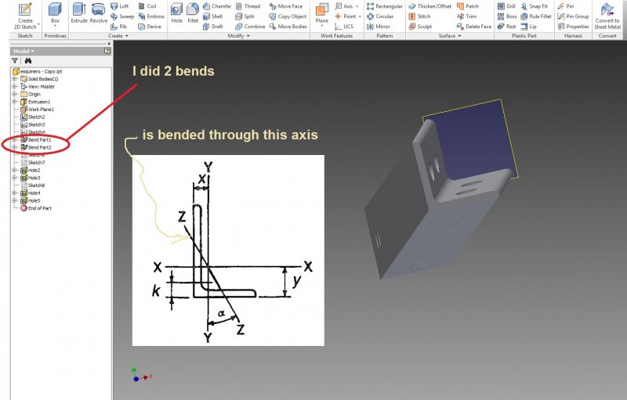Viewport: 627px width, 400px height.
Task: Use the Split tool
Action: [x=245, y=16]
